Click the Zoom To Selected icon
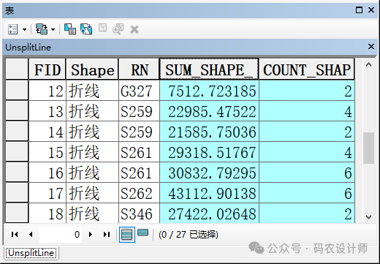380x264 pixels. [118, 29]
